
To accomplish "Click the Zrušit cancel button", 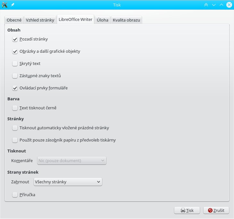I will [x=216, y=210].
